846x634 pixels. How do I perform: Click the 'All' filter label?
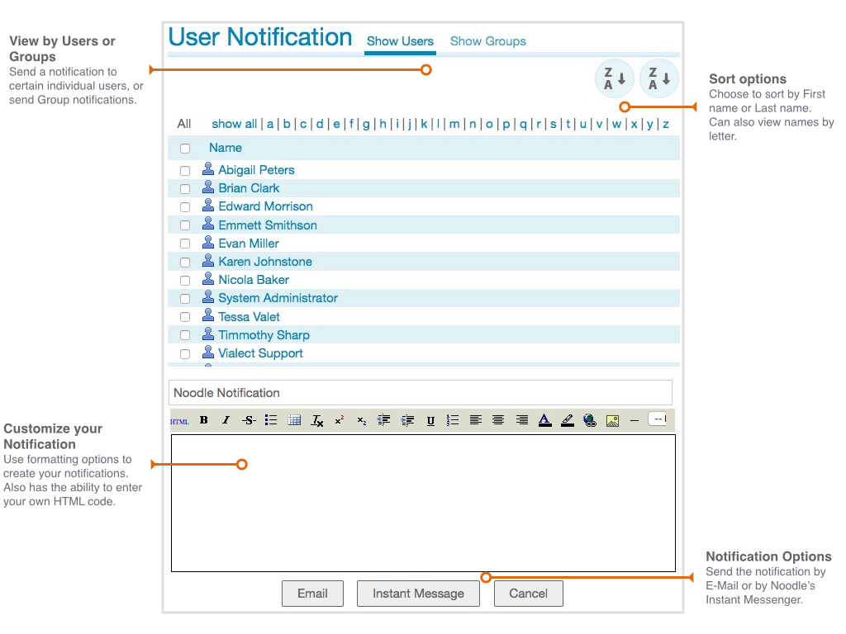pyautogui.click(x=184, y=124)
